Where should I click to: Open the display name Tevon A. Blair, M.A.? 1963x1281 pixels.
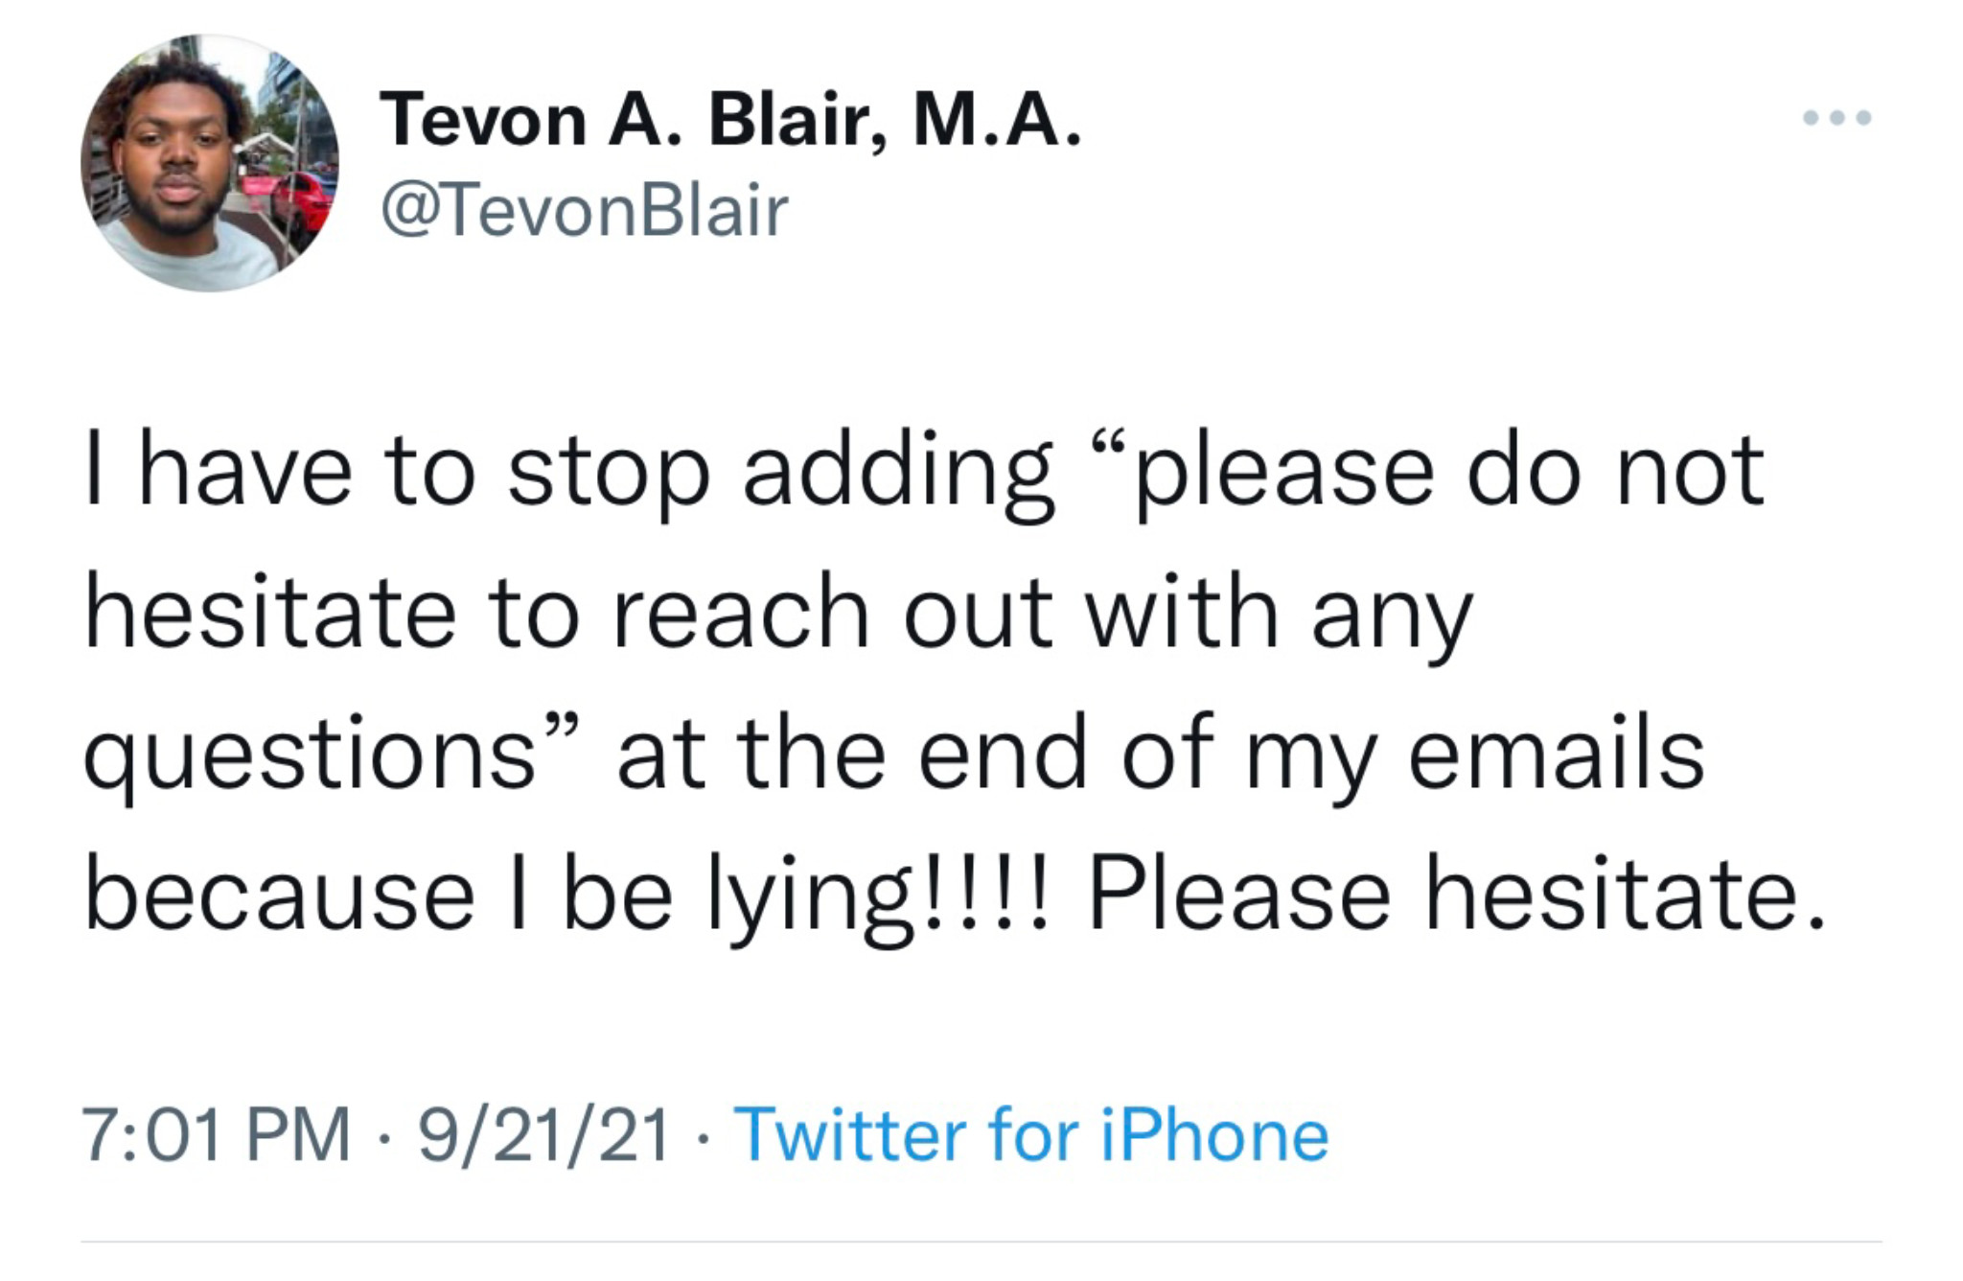(731, 121)
